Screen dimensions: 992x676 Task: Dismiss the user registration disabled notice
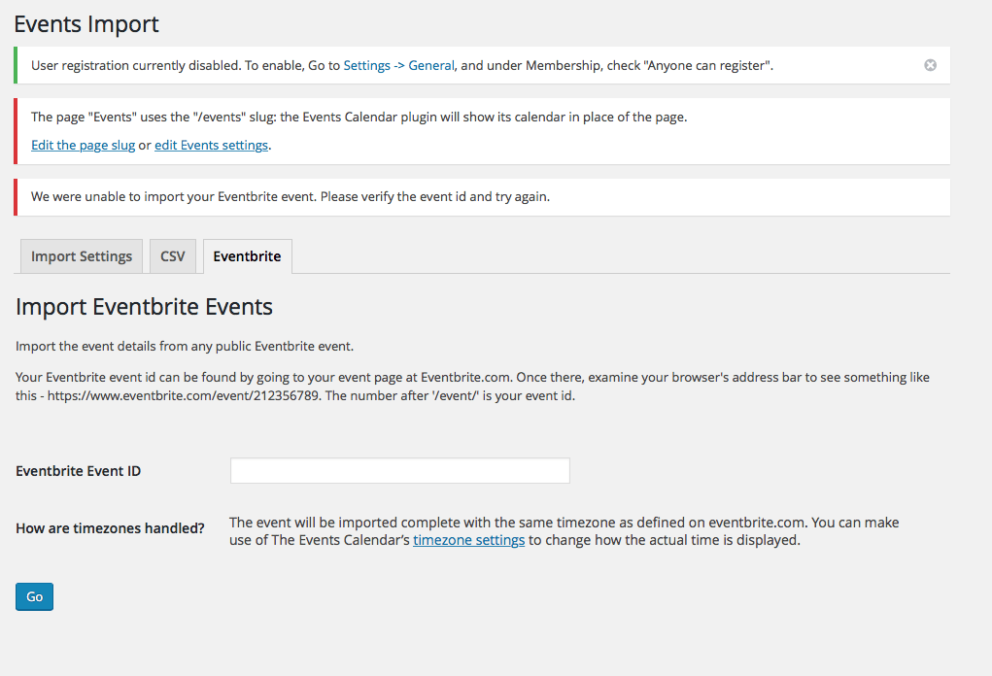pyautogui.click(x=930, y=65)
